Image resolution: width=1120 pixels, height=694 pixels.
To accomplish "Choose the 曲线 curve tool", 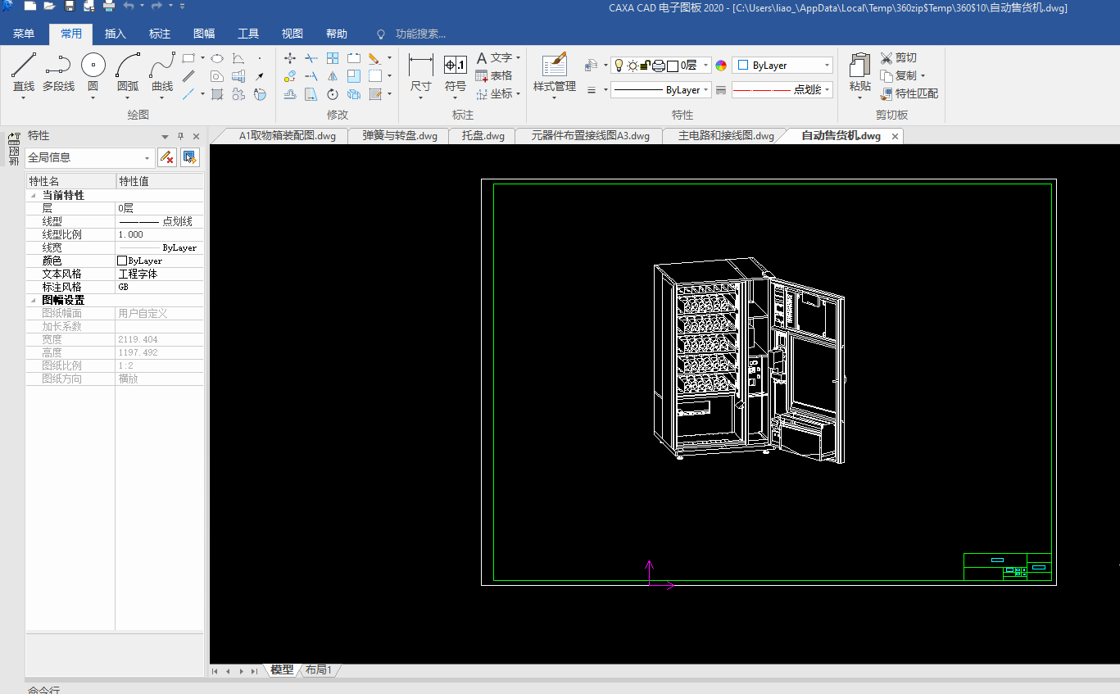I will (162, 66).
